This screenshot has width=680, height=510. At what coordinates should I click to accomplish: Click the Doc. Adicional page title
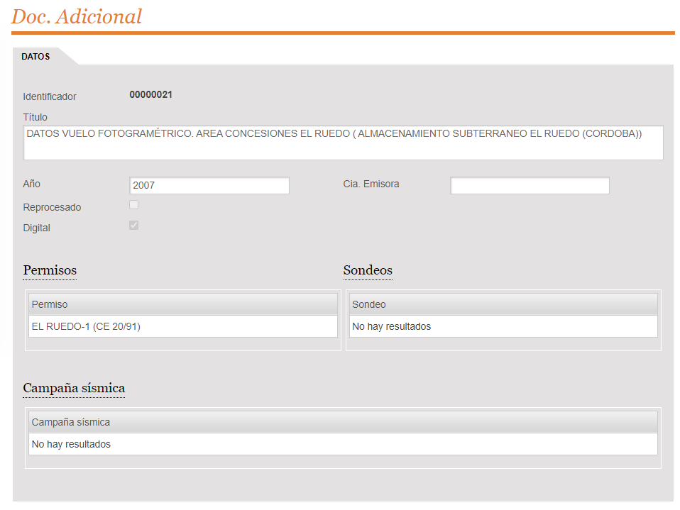tap(77, 16)
